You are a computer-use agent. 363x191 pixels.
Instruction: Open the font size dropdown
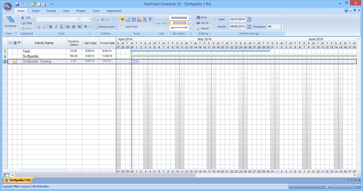coord(89,19)
